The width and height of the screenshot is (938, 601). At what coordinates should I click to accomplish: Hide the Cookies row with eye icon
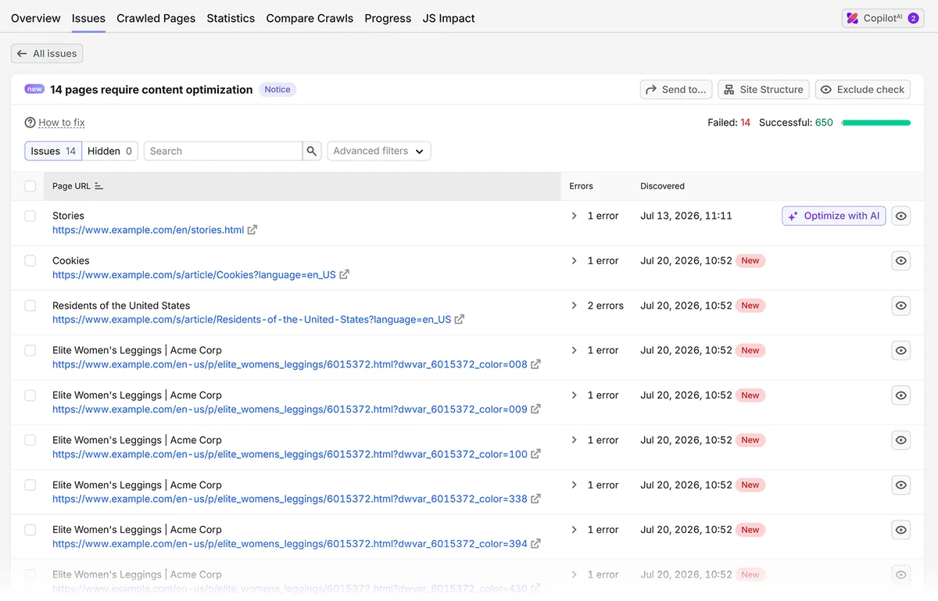click(x=901, y=261)
